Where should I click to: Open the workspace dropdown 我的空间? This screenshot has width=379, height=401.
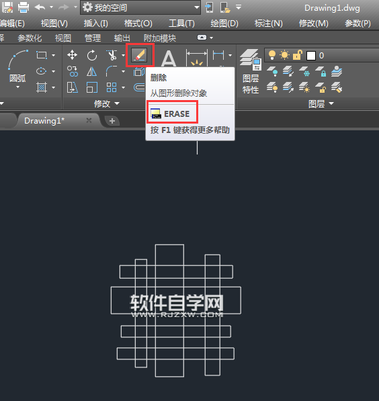[x=140, y=7]
